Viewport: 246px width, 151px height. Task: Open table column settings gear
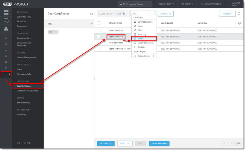[239, 23]
